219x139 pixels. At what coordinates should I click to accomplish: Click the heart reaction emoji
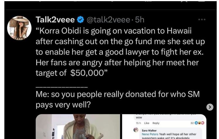coord(203,123)
